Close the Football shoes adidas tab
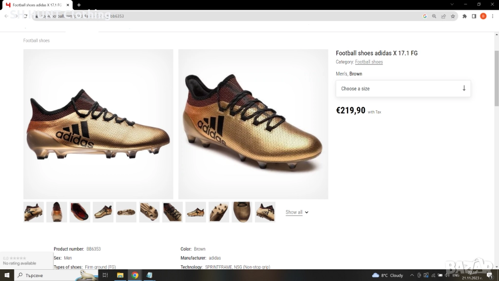This screenshot has width=499, height=281. click(x=68, y=5)
